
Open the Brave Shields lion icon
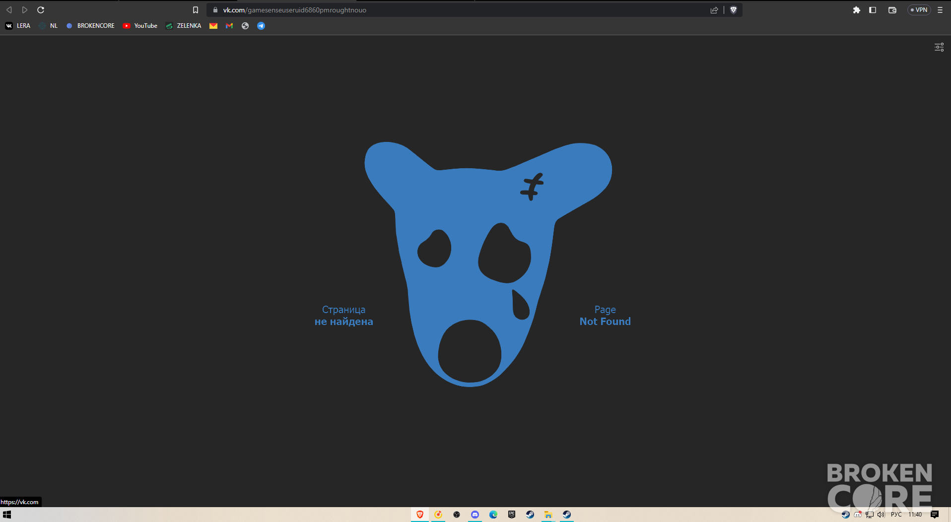coord(734,10)
